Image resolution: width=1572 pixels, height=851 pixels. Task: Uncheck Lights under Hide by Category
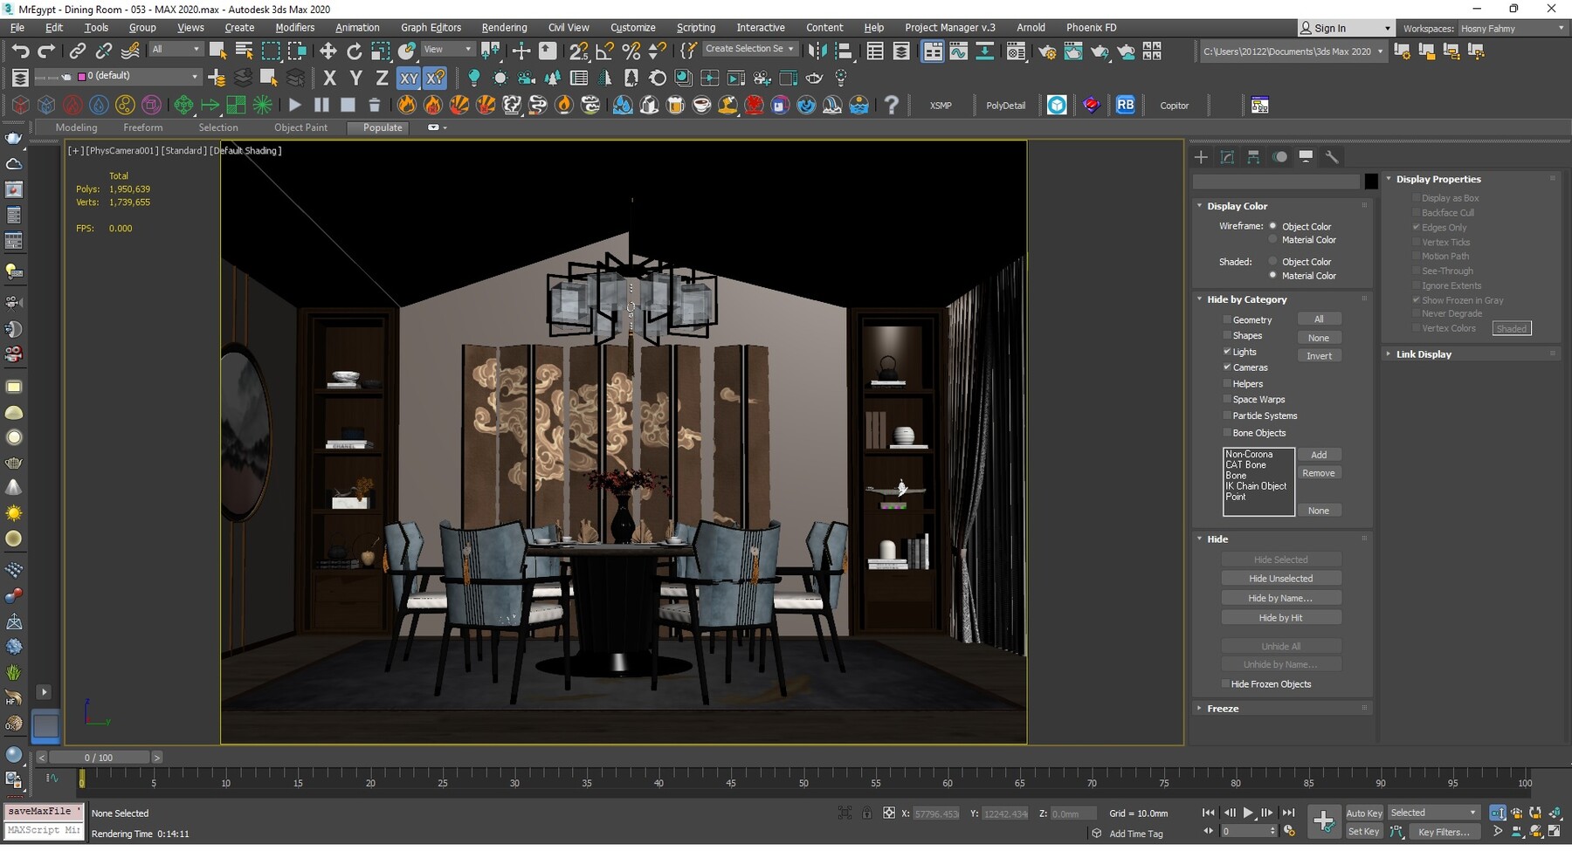click(x=1228, y=352)
